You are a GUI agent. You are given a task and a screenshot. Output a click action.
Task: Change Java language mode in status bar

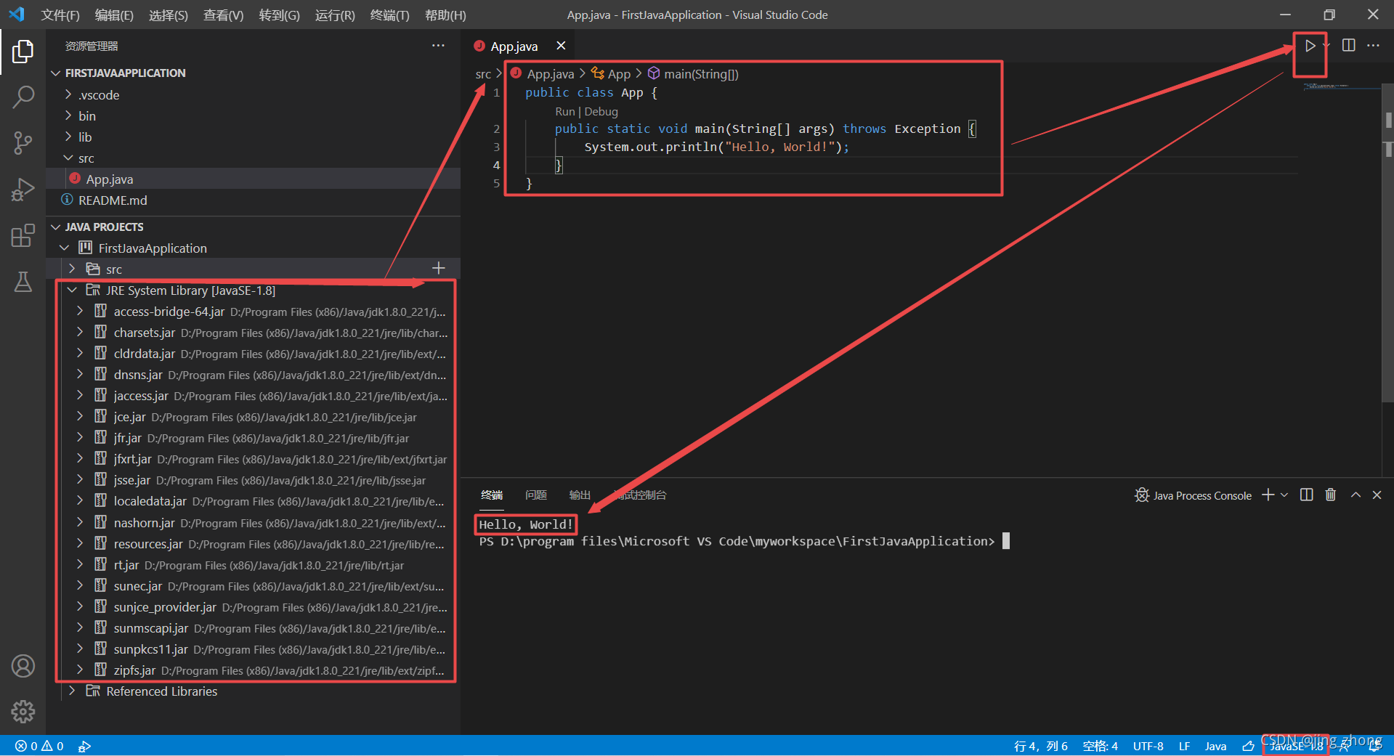click(1215, 746)
